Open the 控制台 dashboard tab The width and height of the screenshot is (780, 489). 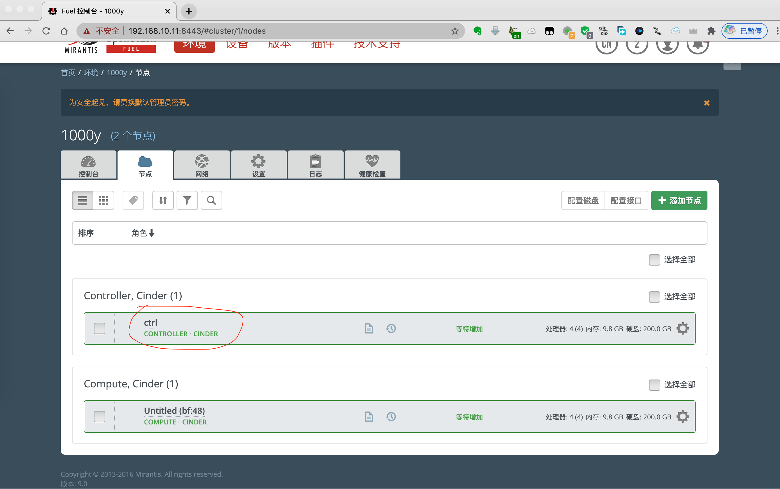(x=88, y=165)
